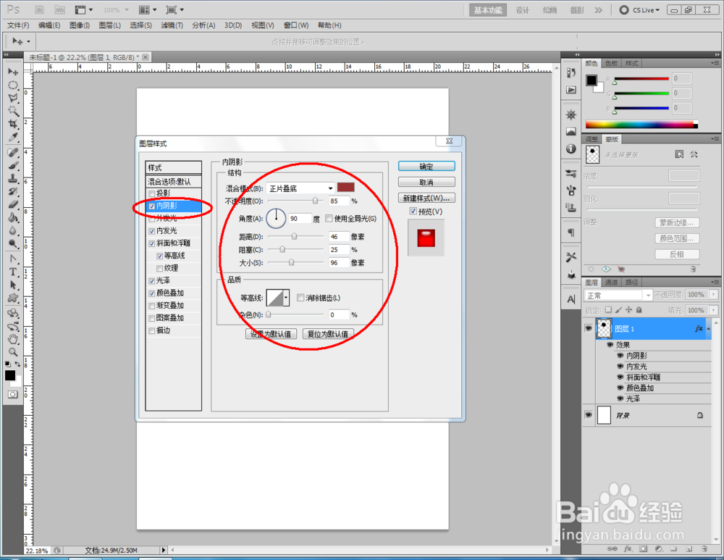Select the Path Selection tool
The image size is (724, 560).
click(13, 285)
